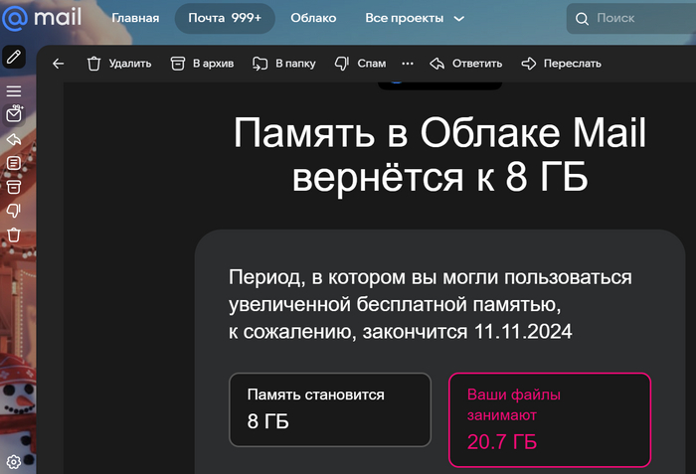696x474 pixels.
Task: Open archive box icon in sidebar
Action: tap(14, 187)
